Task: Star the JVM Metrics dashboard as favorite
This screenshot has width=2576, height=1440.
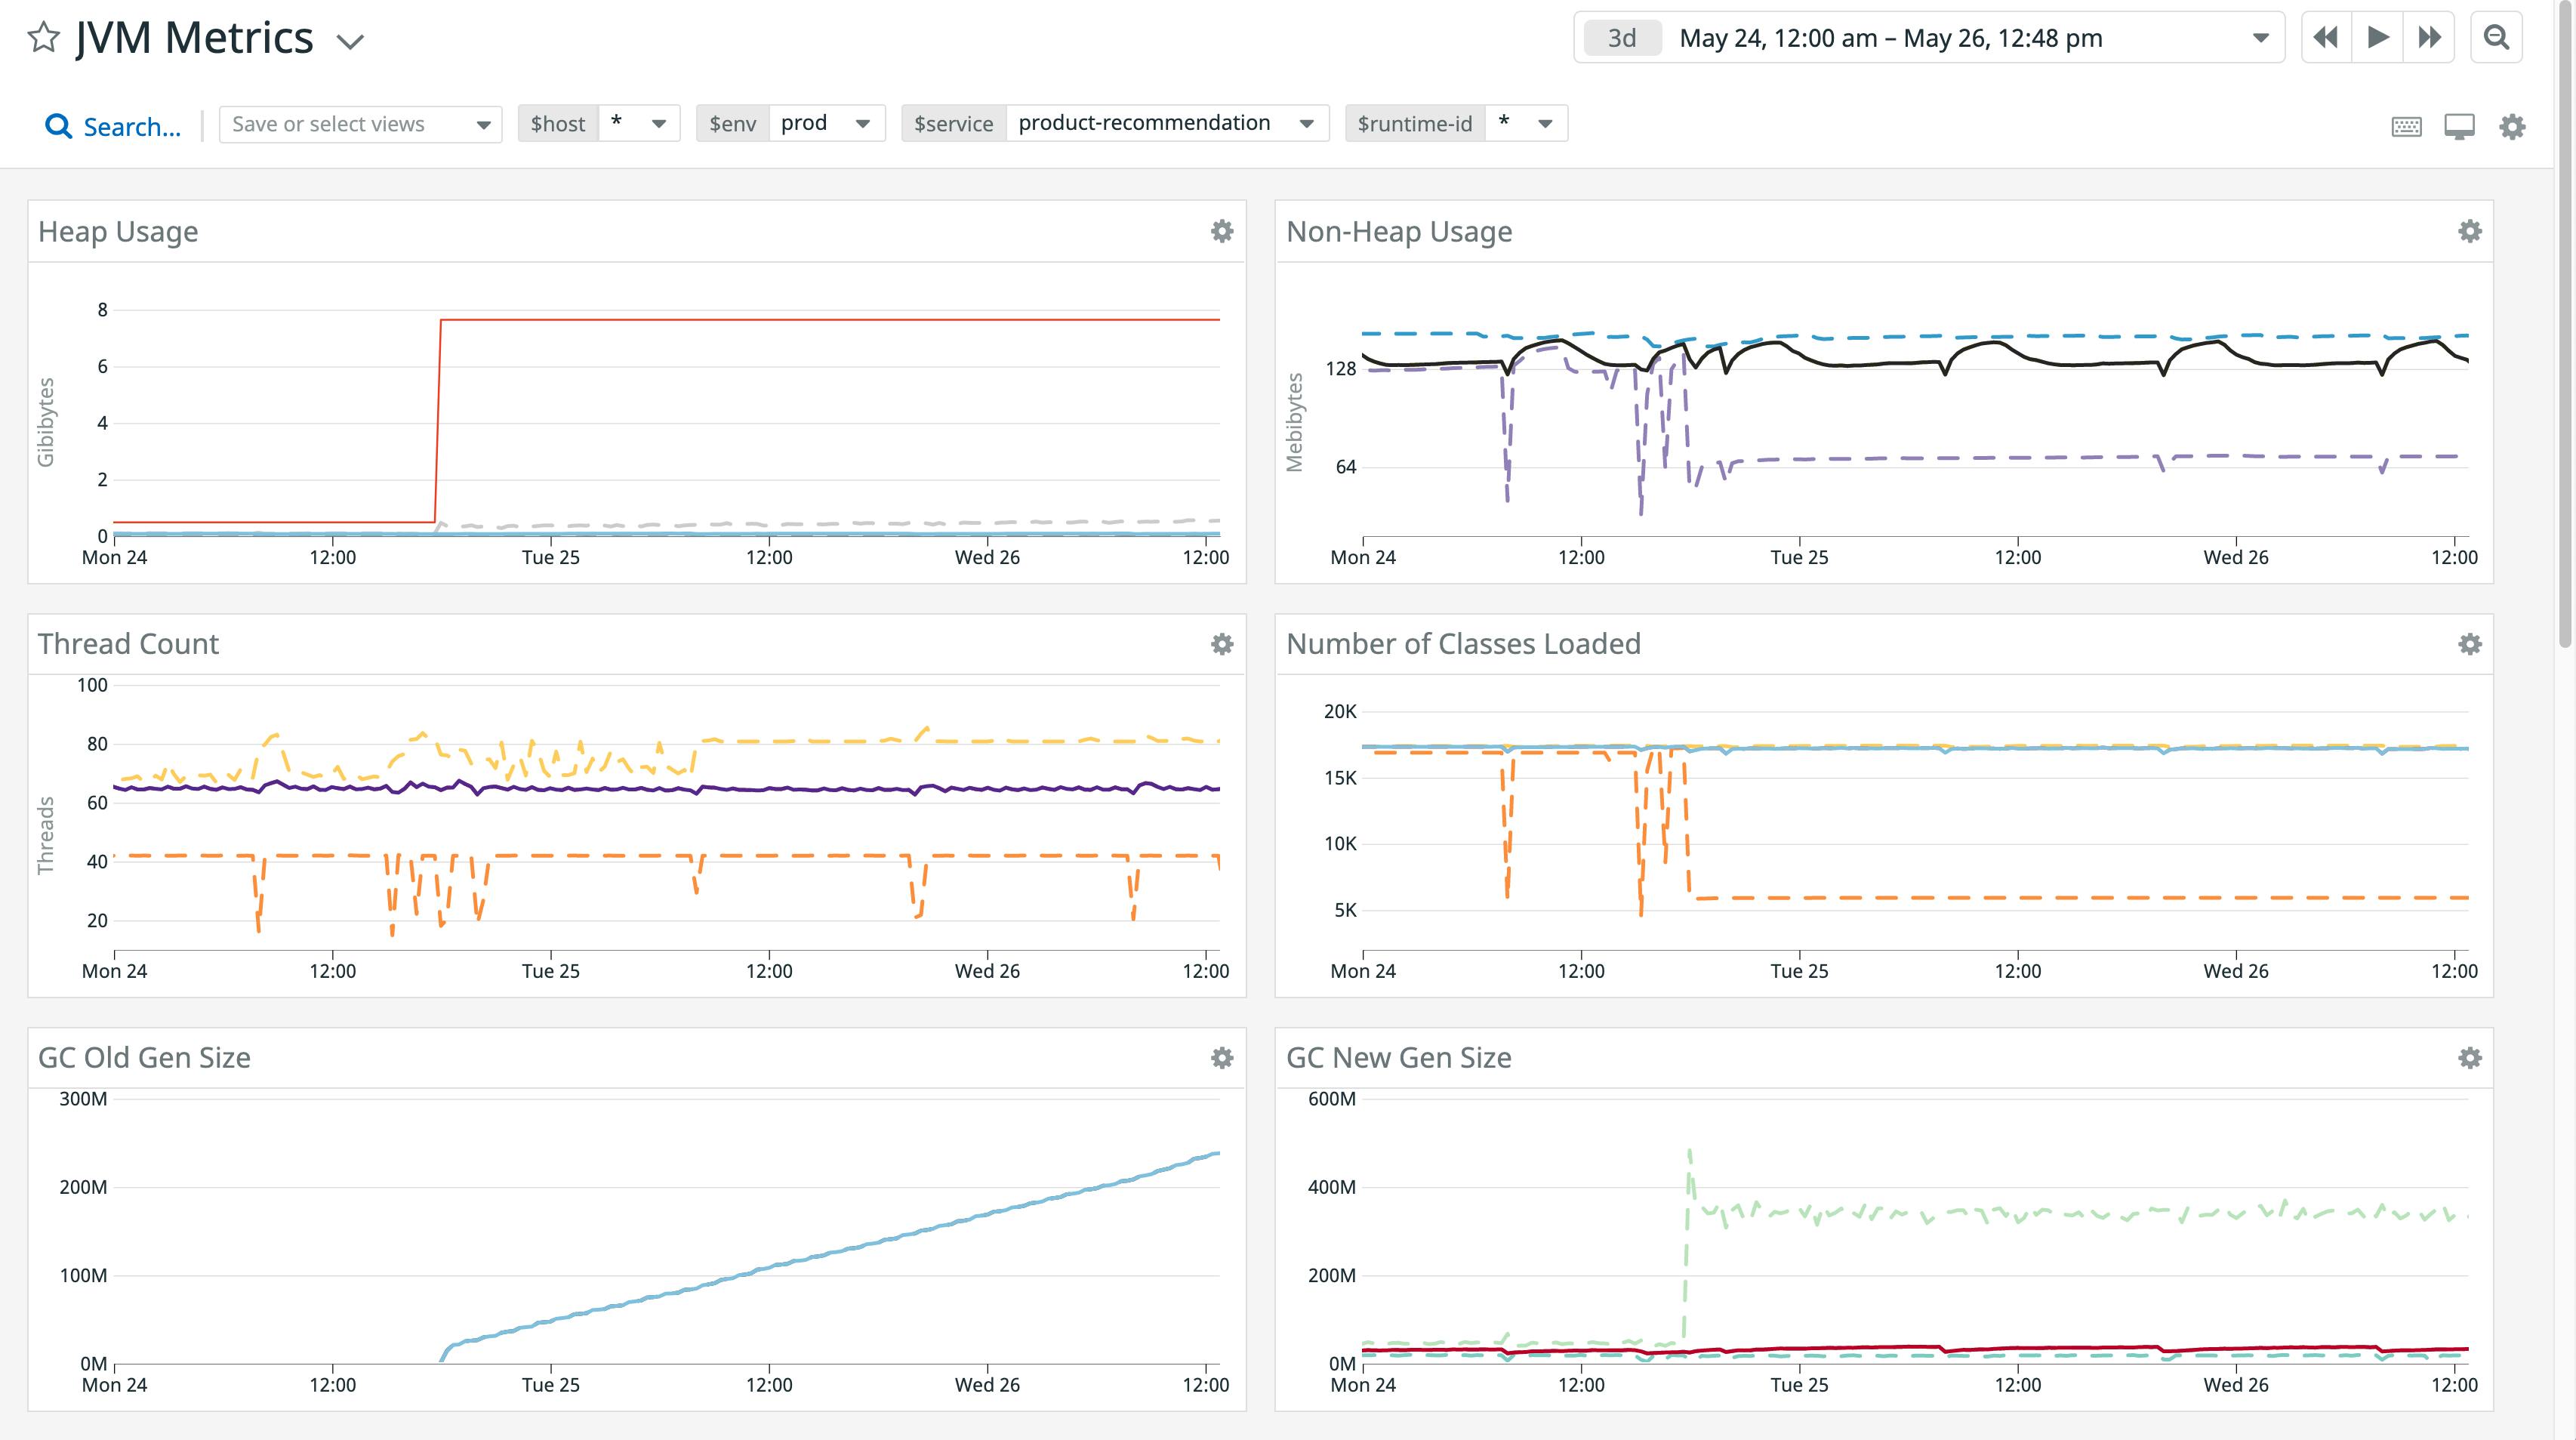Action: click(42, 37)
